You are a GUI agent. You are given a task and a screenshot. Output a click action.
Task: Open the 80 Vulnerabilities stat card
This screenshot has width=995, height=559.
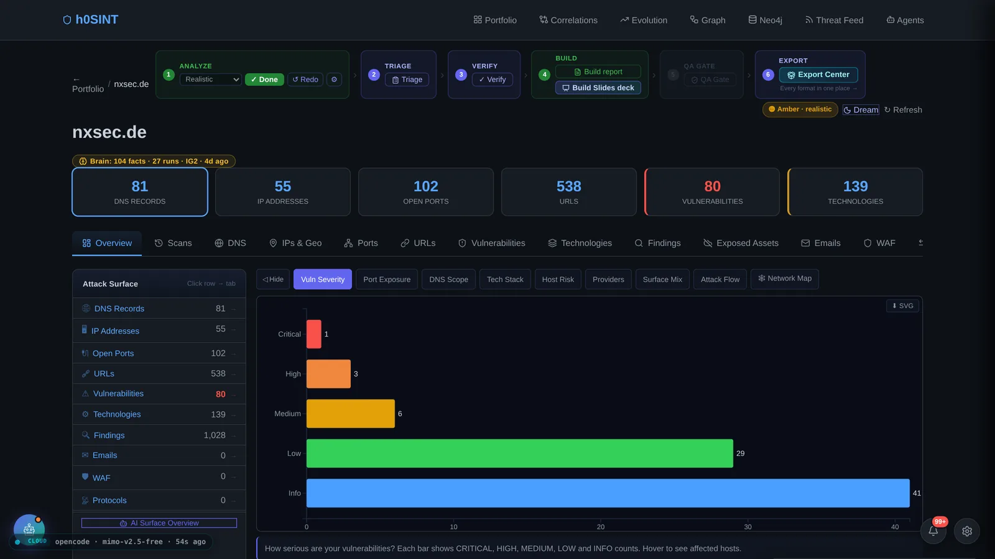pos(712,192)
